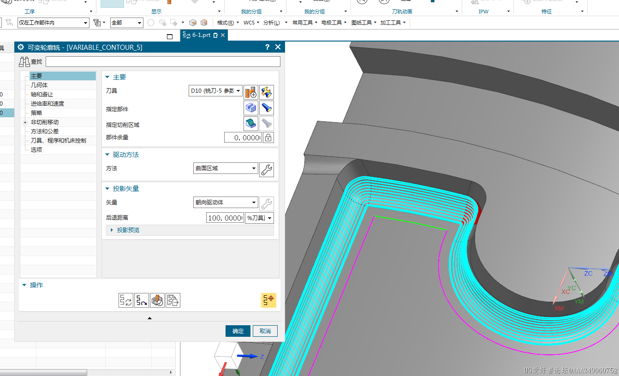
Task: Click the flashlight display icon for 指定部件
Action: point(267,108)
